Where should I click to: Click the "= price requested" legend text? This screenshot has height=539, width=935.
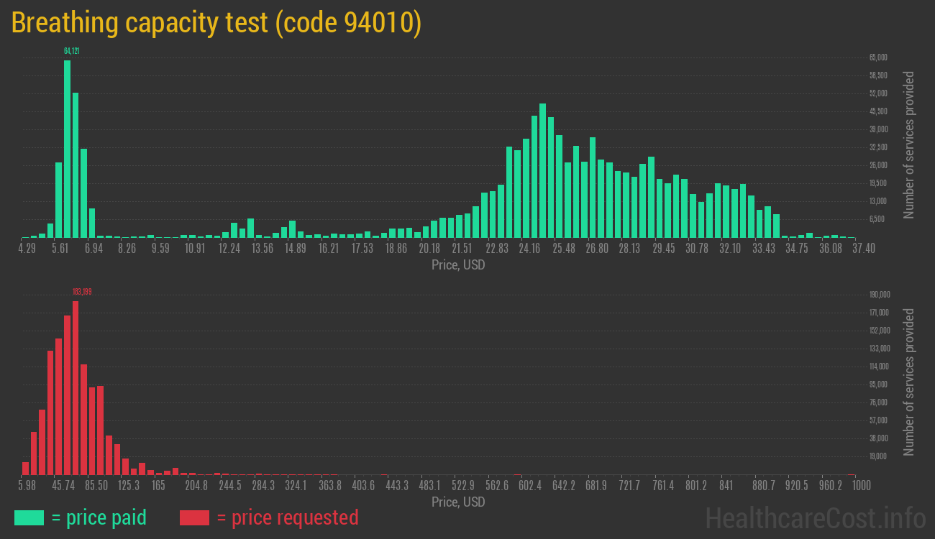pos(287,517)
